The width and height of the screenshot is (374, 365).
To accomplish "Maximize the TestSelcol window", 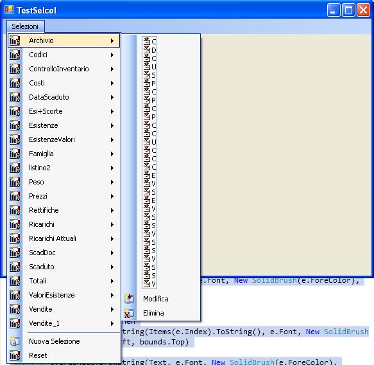I will pyautogui.click(x=348, y=10).
